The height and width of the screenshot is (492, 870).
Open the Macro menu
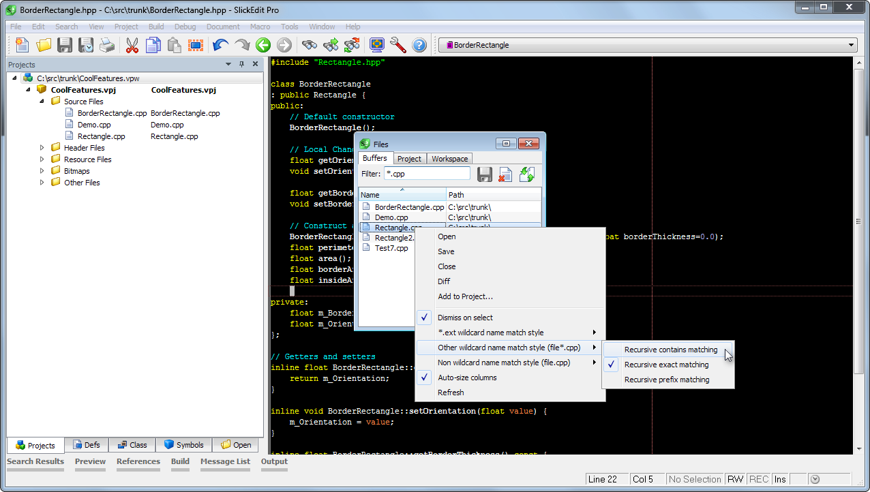(260, 27)
